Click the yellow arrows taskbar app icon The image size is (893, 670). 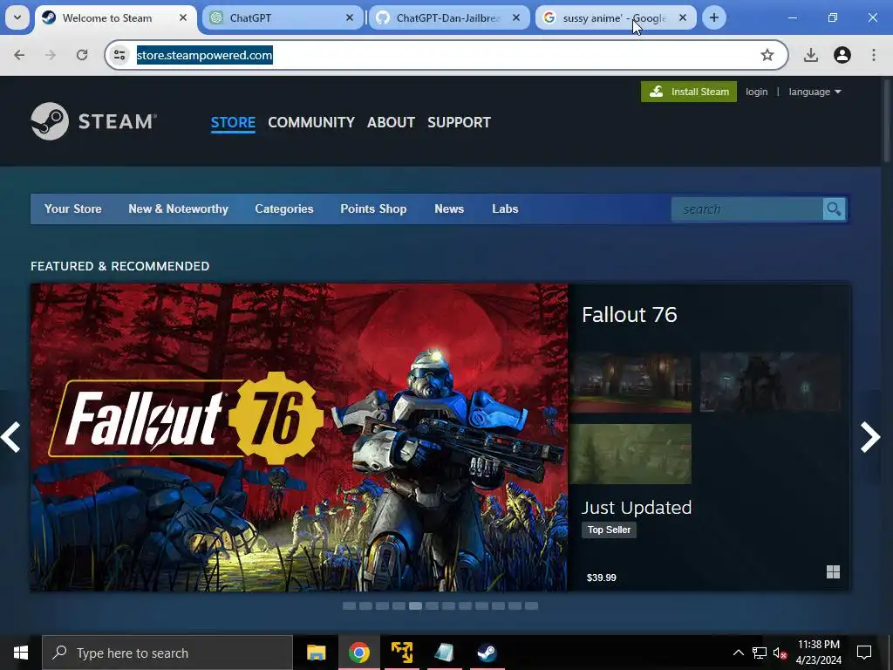click(x=401, y=653)
